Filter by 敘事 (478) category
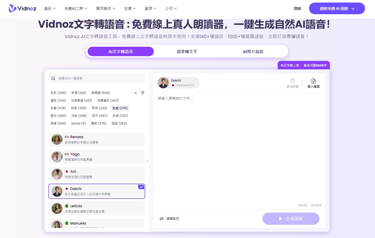Screen dimensions: 375x238 coord(58,108)
